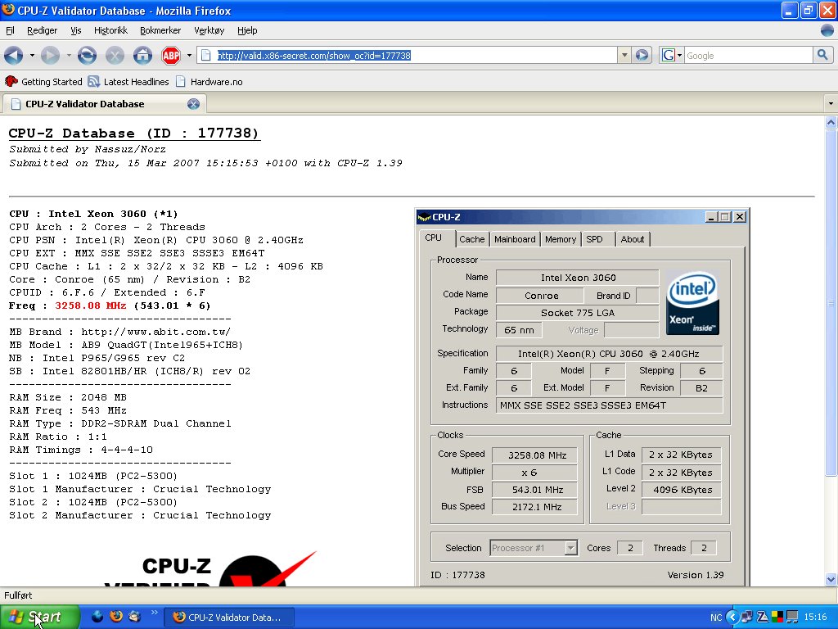Open the Bokmerker menu
This screenshot has height=629, width=838.
160,30
